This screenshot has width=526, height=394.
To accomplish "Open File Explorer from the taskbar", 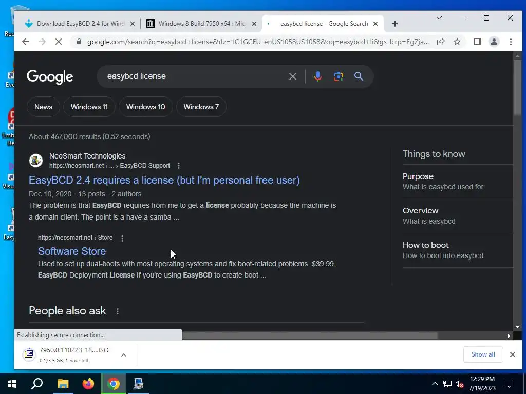I will [x=63, y=384].
